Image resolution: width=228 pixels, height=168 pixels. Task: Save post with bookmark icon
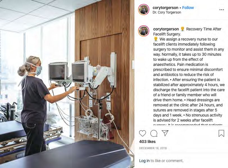point(221,133)
